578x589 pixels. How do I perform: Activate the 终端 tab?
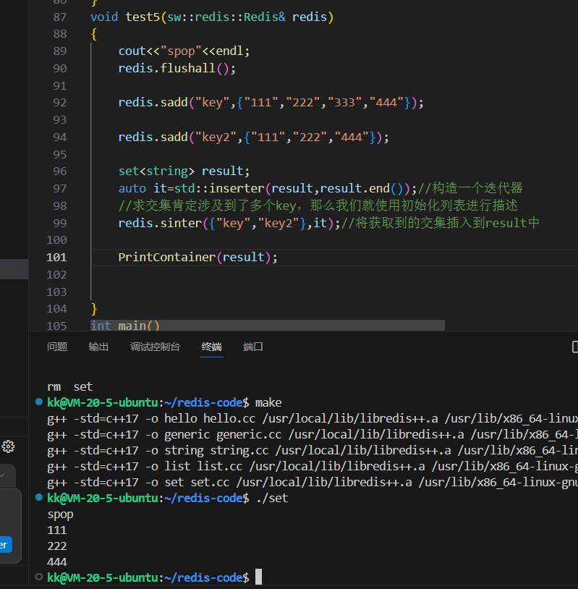[x=211, y=347]
